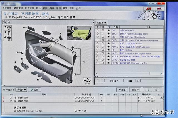Click the 返回 menu item
Image resolution: width=178 pixels, height=118 pixels.
(x=58, y=8)
